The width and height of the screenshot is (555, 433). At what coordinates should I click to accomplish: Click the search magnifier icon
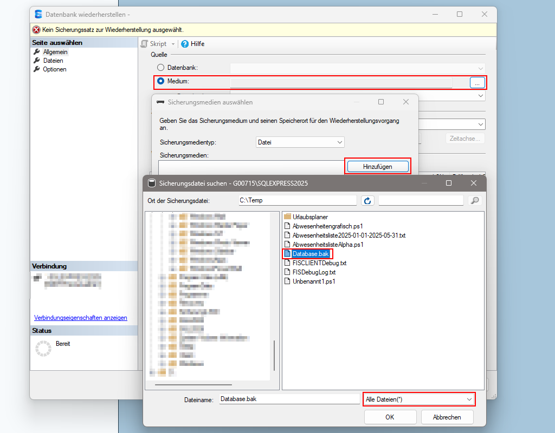click(x=475, y=200)
